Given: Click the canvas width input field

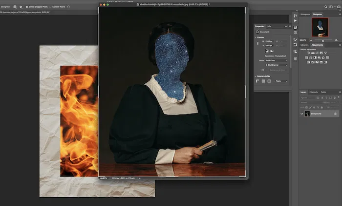Looking at the screenshot, I should pyautogui.click(x=268, y=42).
